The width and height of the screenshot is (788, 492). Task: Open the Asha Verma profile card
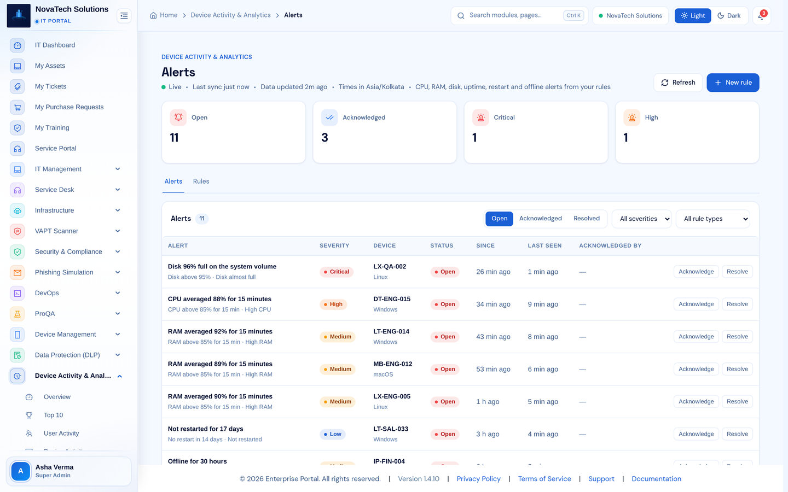tap(68, 471)
